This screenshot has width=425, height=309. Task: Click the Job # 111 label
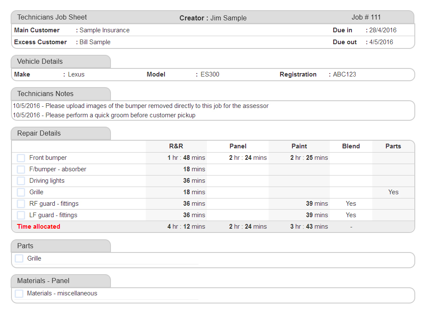[x=366, y=17]
